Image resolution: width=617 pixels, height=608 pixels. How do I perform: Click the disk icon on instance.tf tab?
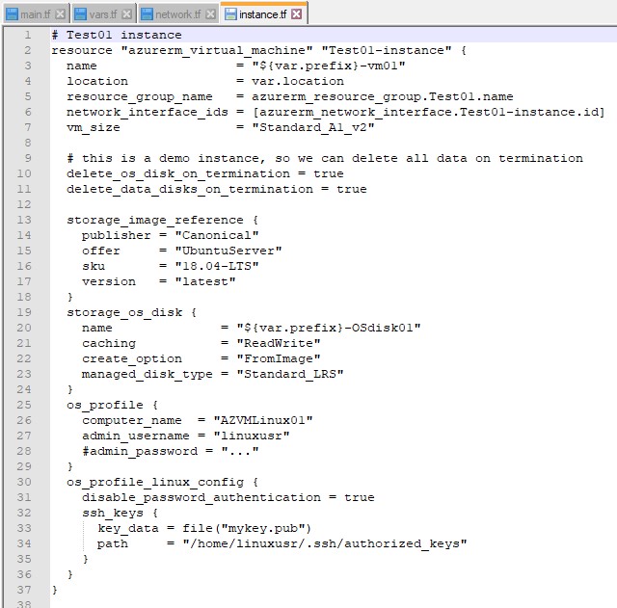[x=231, y=14]
